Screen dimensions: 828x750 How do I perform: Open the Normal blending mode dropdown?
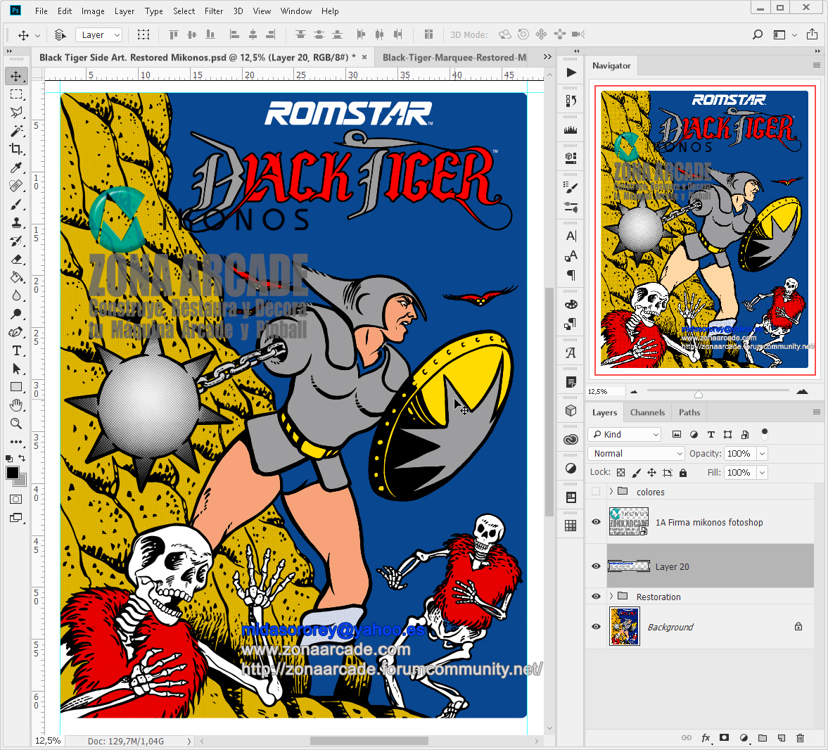pyautogui.click(x=635, y=453)
